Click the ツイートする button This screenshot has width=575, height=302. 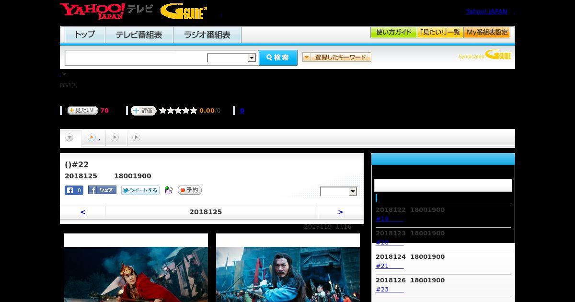pyautogui.click(x=140, y=190)
